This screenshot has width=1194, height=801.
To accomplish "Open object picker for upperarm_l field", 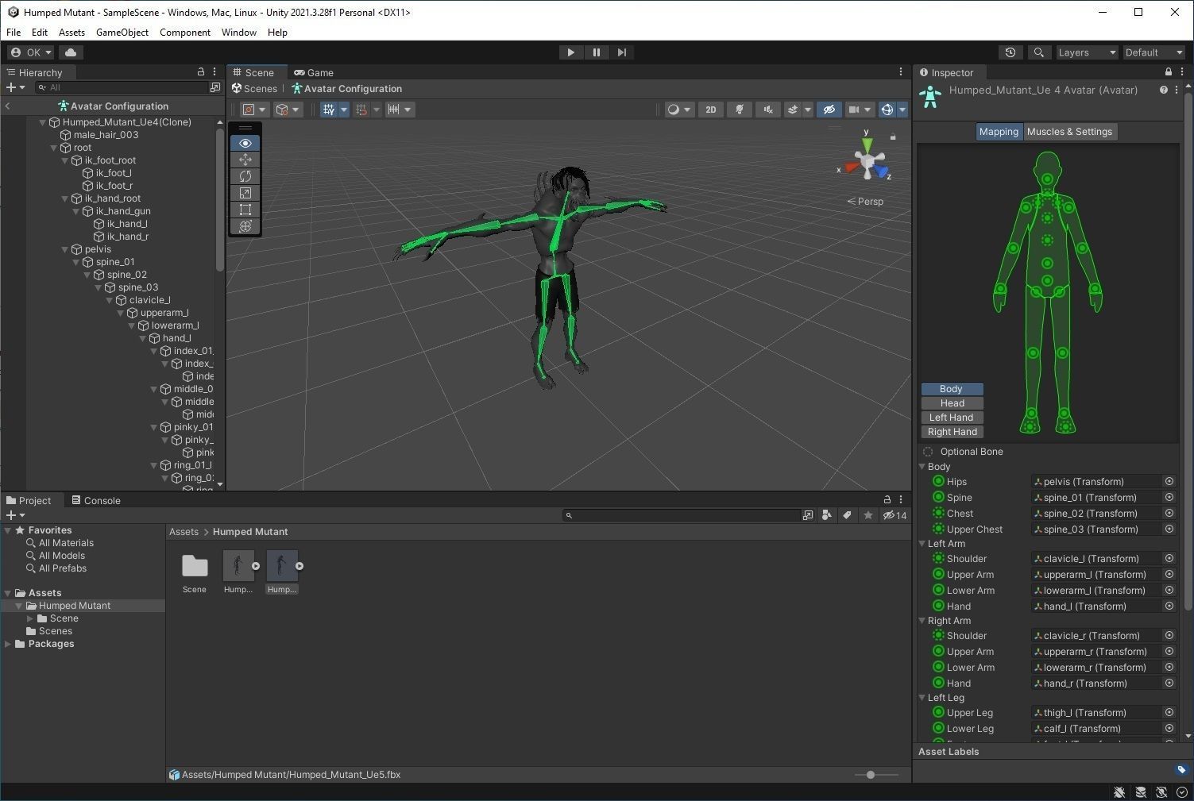I will coord(1169,575).
